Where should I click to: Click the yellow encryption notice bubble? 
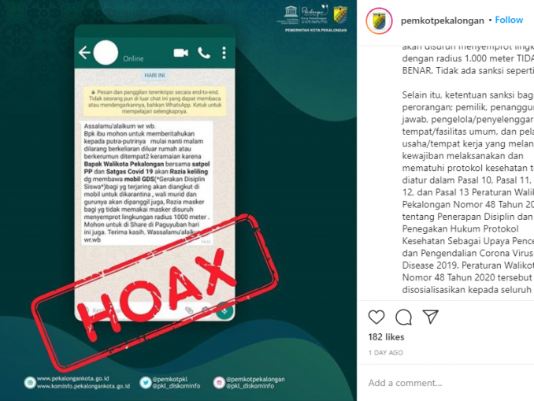pos(154,102)
